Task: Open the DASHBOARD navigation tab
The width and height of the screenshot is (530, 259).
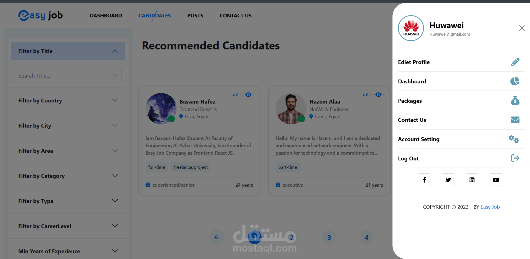Action: pyautogui.click(x=106, y=16)
